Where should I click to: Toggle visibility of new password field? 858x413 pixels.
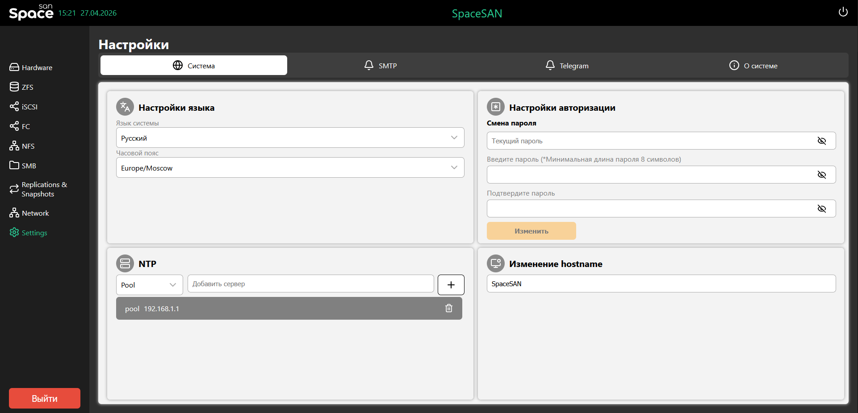pyautogui.click(x=821, y=175)
